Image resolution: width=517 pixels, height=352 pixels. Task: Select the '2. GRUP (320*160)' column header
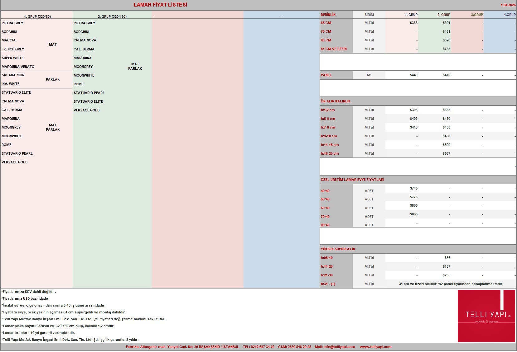point(112,16)
